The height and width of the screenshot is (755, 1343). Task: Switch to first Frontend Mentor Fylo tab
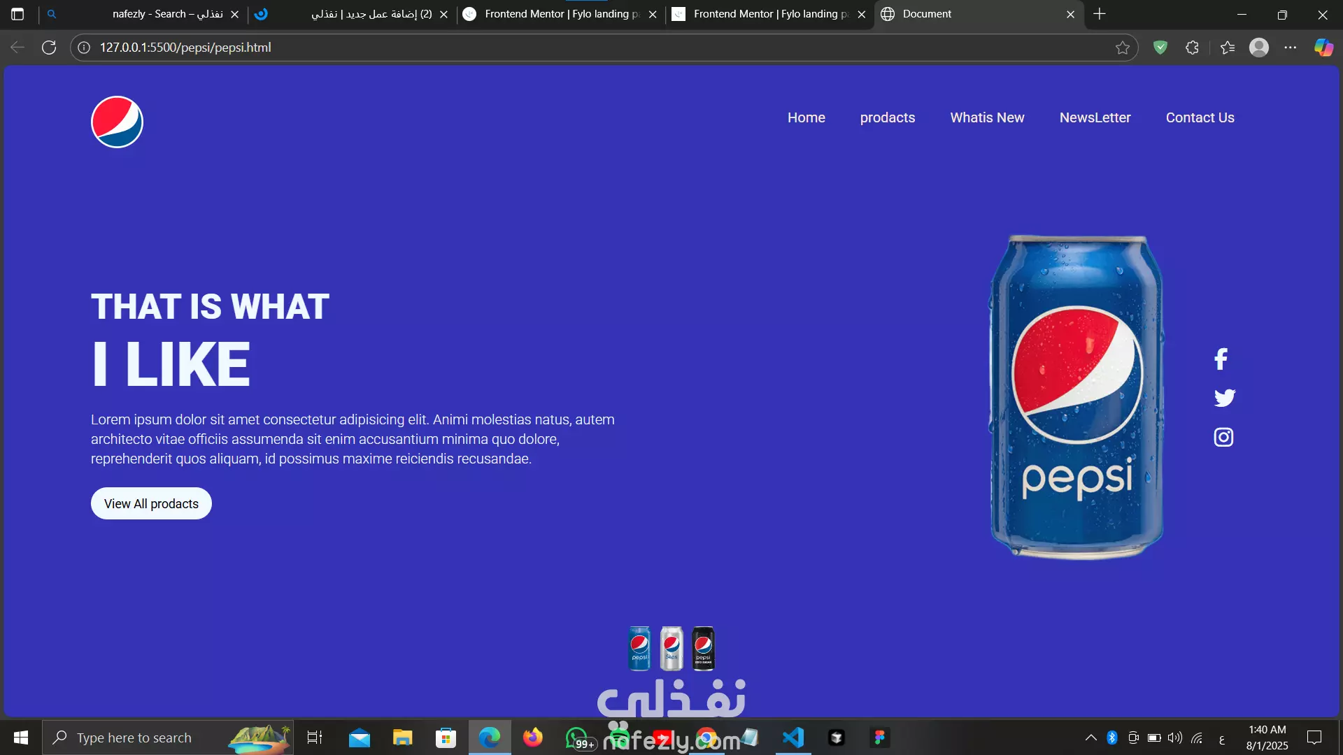(x=560, y=14)
